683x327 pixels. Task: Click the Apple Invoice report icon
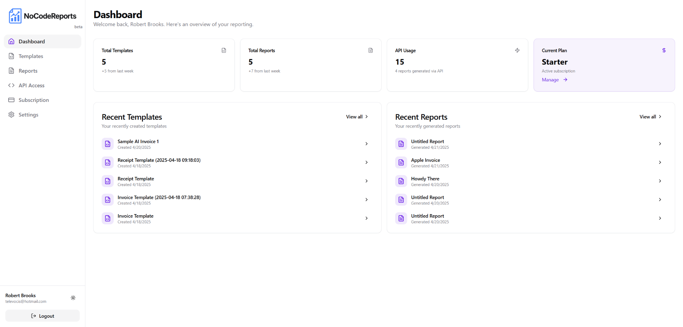(x=401, y=163)
